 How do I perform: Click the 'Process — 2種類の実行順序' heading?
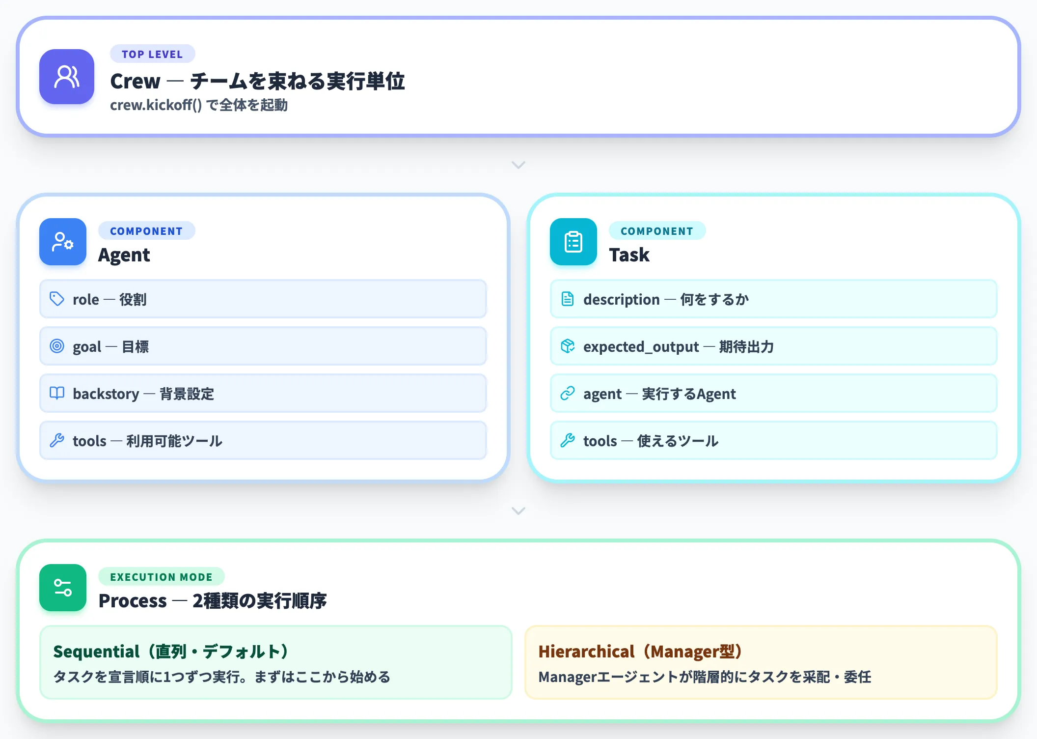point(213,600)
